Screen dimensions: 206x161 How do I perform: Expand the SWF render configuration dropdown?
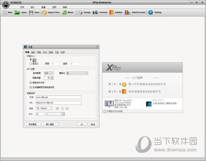click(x=49, y=73)
